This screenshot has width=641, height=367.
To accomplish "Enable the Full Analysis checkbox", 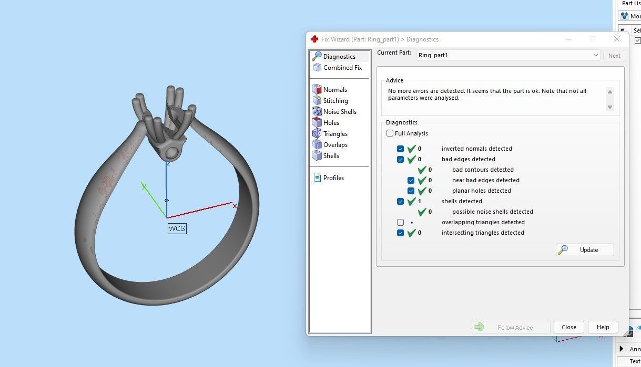I will [x=390, y=133].
